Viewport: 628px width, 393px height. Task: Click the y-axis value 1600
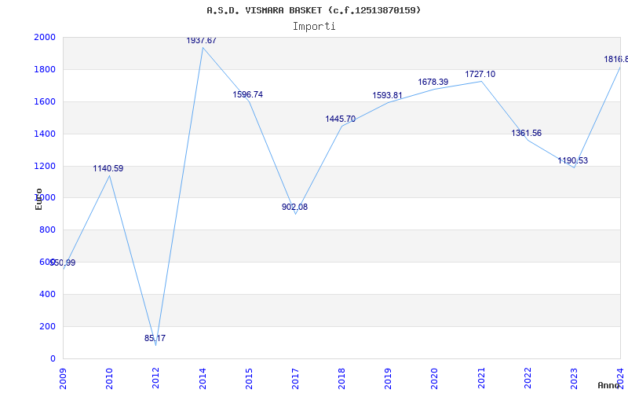(x=45, y=101)
